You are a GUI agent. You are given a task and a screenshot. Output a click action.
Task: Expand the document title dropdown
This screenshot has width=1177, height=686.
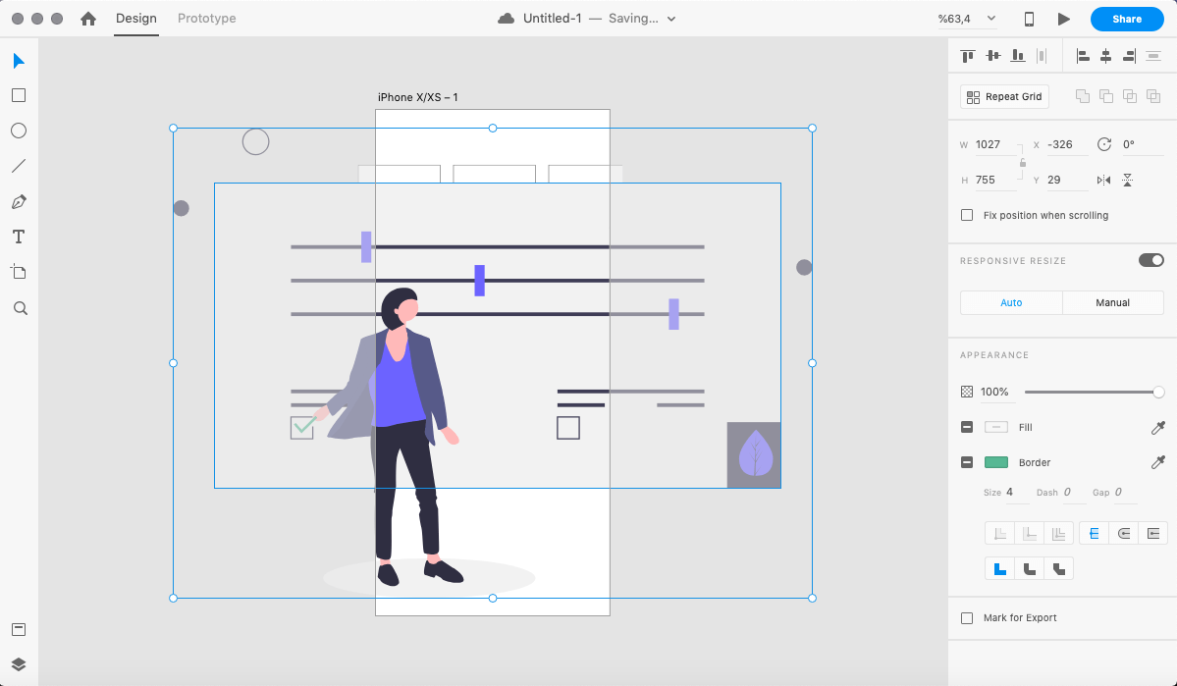point(671,20)
